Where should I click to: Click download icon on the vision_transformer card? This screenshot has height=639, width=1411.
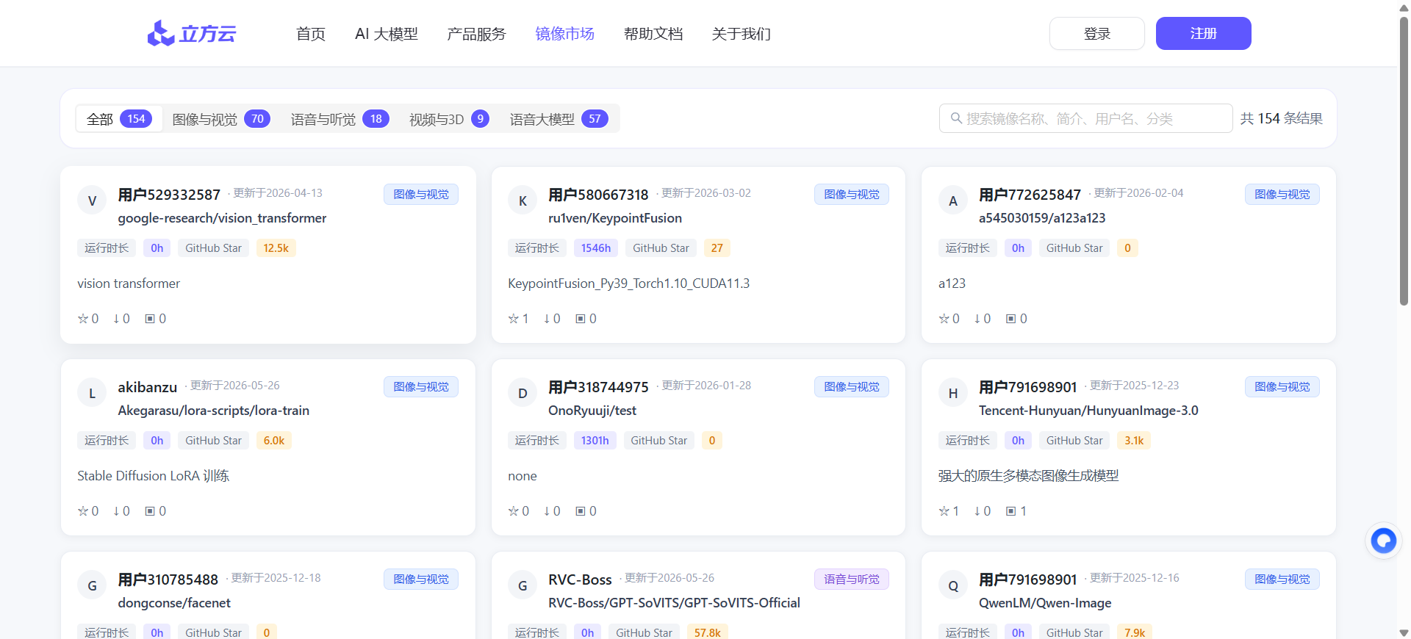(116, 319)
